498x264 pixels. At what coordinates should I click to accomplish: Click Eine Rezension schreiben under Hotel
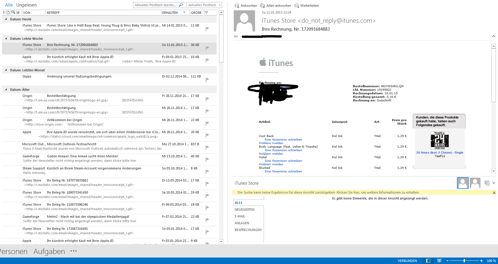(283, 161)
